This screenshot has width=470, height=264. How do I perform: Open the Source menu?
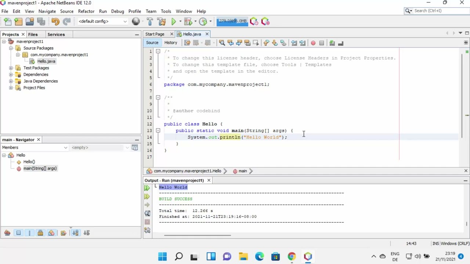pos(67,11)
